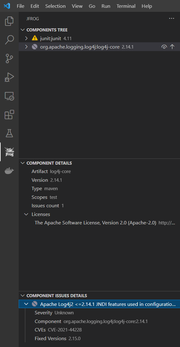Screen dimensions: 180x347
Task: Open the Apache-2.0 license http link
Action: click(x=167, y=223)
